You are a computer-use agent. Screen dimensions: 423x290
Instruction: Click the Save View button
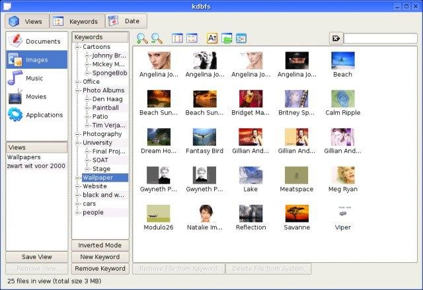point(37,257)
